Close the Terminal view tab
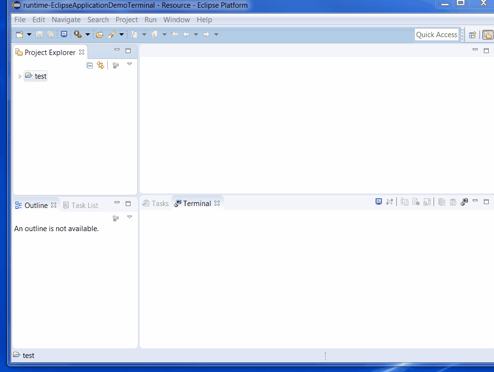Image resolution: width=494 pixels, height=372 pixels. [217, 204]
